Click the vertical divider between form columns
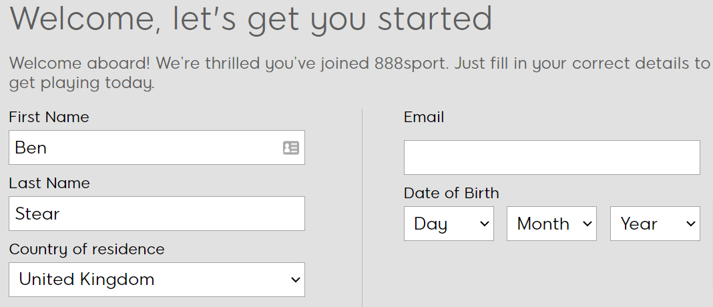Screen dimensions: 713x307 [x=363, y=208]
